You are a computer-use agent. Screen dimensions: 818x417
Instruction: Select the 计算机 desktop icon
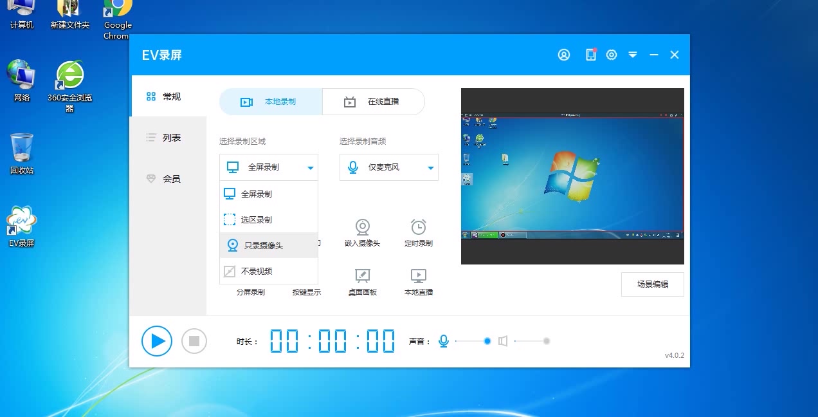pyautogui.click(x=22, y=14)
